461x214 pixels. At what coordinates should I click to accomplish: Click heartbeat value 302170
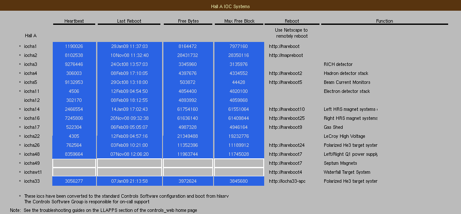tap(74, 100)
